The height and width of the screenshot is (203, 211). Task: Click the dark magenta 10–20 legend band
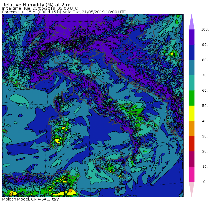(192, 159)
